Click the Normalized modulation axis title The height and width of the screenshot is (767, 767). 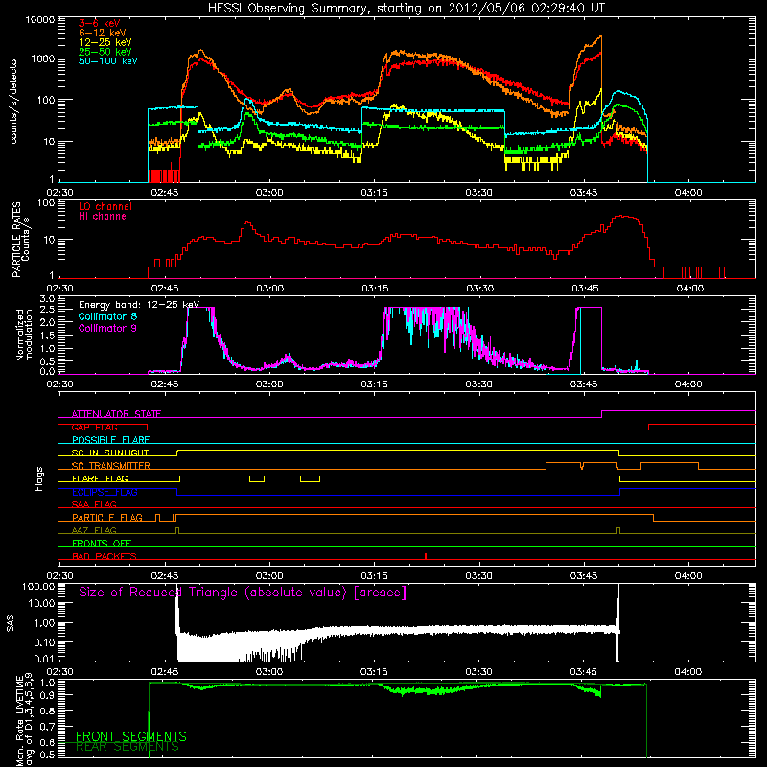point(24,335)
